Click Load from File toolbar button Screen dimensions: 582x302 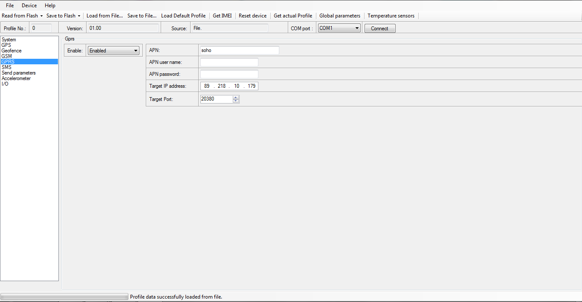(104, 16)
